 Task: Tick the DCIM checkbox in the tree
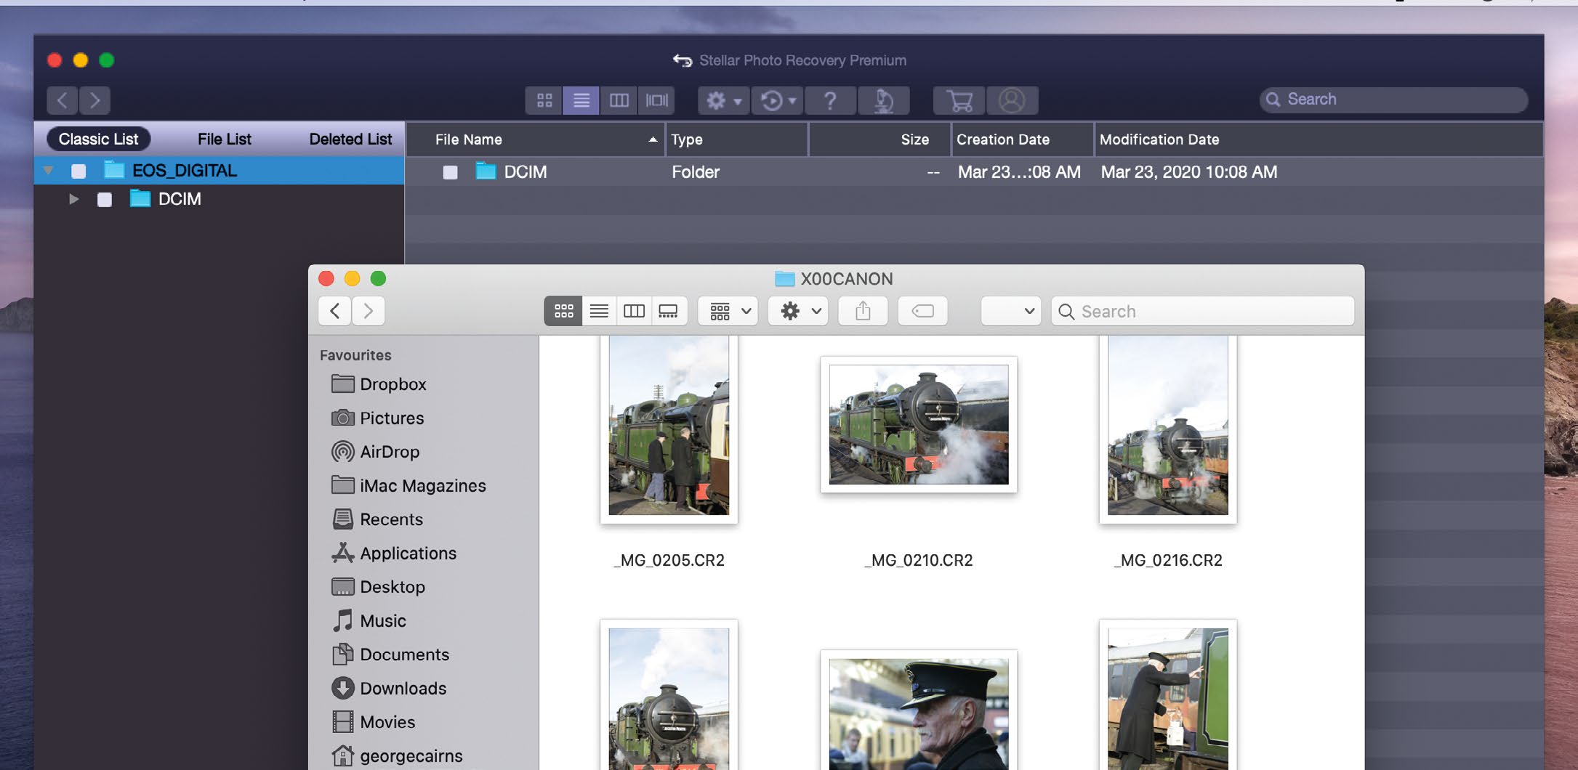point(105,199)
